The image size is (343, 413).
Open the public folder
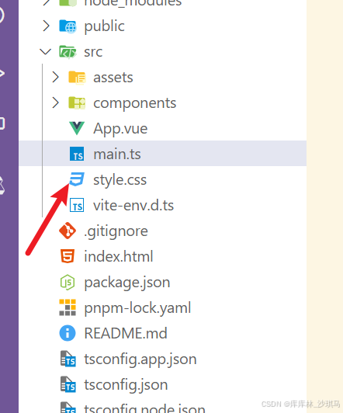coord(104,26)
